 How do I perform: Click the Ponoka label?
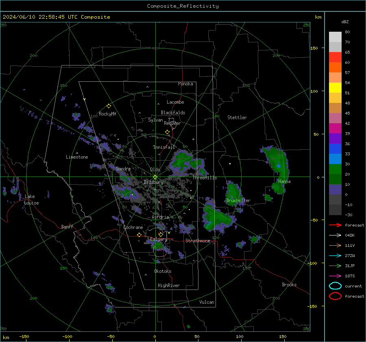[185, 84]
